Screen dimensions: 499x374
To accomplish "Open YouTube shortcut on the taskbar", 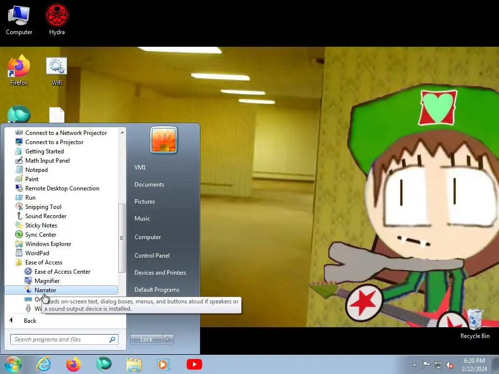I will [x=194, y=364].
